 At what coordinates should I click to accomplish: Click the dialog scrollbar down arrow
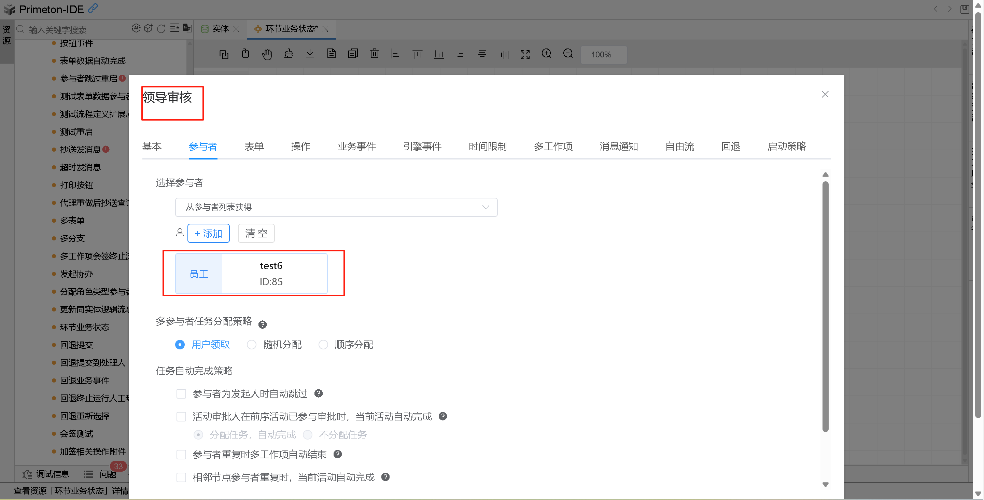coord(825,484)
